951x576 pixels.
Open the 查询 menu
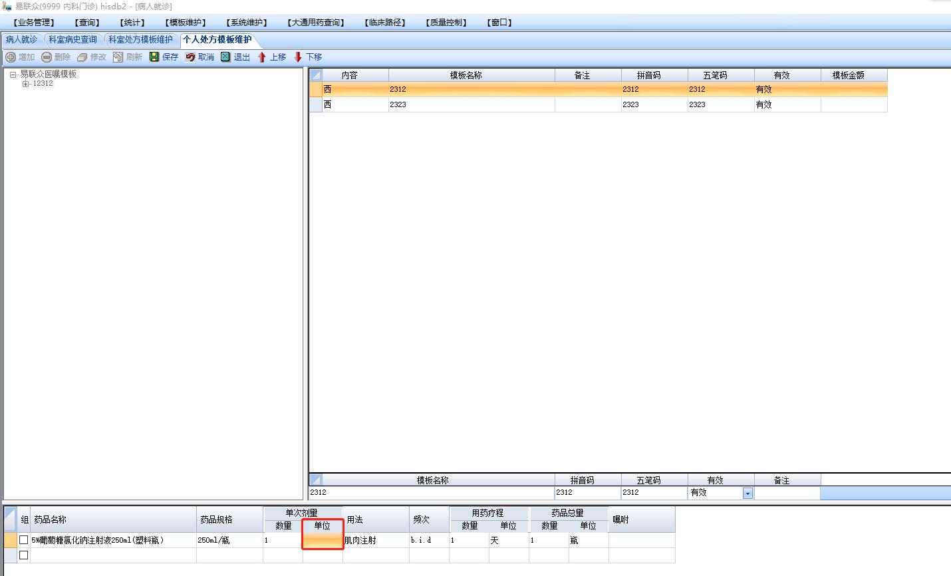pyautogui.click(x=87, y=23)
